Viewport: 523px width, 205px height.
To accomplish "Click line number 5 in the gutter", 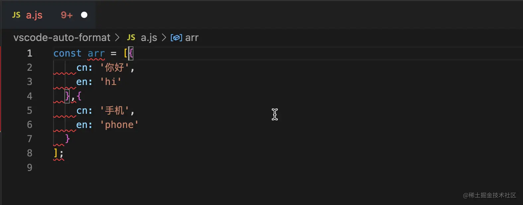I will tap(29, 110).
